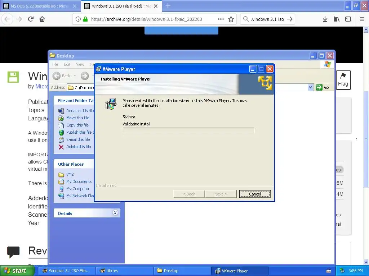Open a new browser tab

[168, 6]
